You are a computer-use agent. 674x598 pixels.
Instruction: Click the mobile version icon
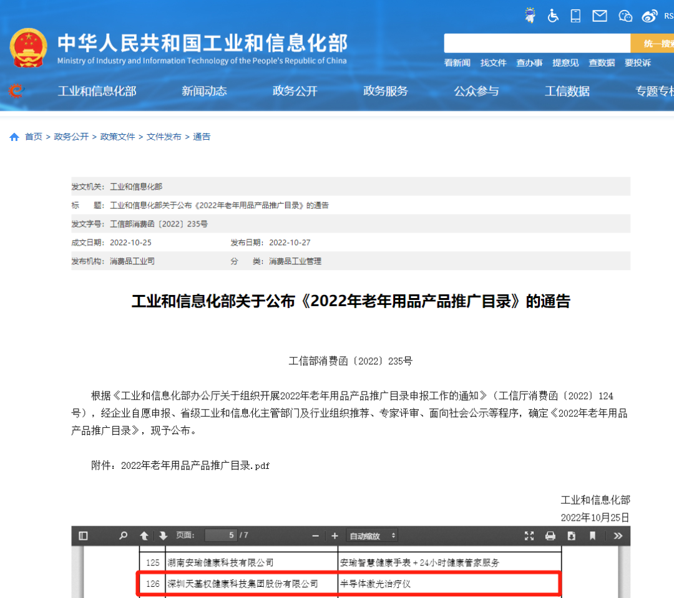(575, 16)
